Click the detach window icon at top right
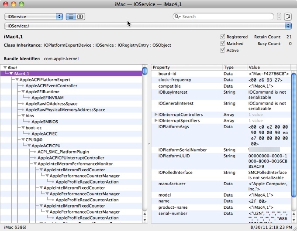The height and width of the screenshot is (231, 297). (288, 17)
